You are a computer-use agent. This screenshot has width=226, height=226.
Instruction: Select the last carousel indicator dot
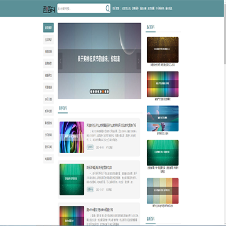click(108, 92)
